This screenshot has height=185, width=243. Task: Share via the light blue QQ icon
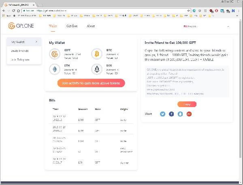click(x=180, y=114)
